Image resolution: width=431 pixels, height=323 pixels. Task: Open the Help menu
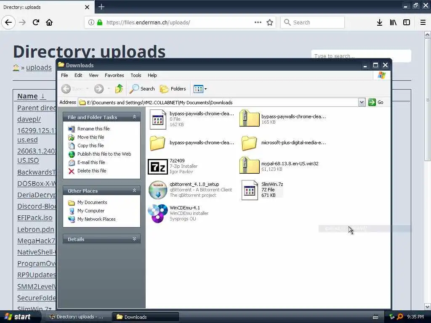(152, 75)
